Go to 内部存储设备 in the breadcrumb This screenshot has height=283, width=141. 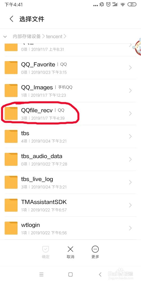tap(27, 37)
